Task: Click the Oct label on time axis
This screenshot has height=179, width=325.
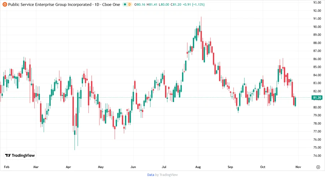Action: 263,167
